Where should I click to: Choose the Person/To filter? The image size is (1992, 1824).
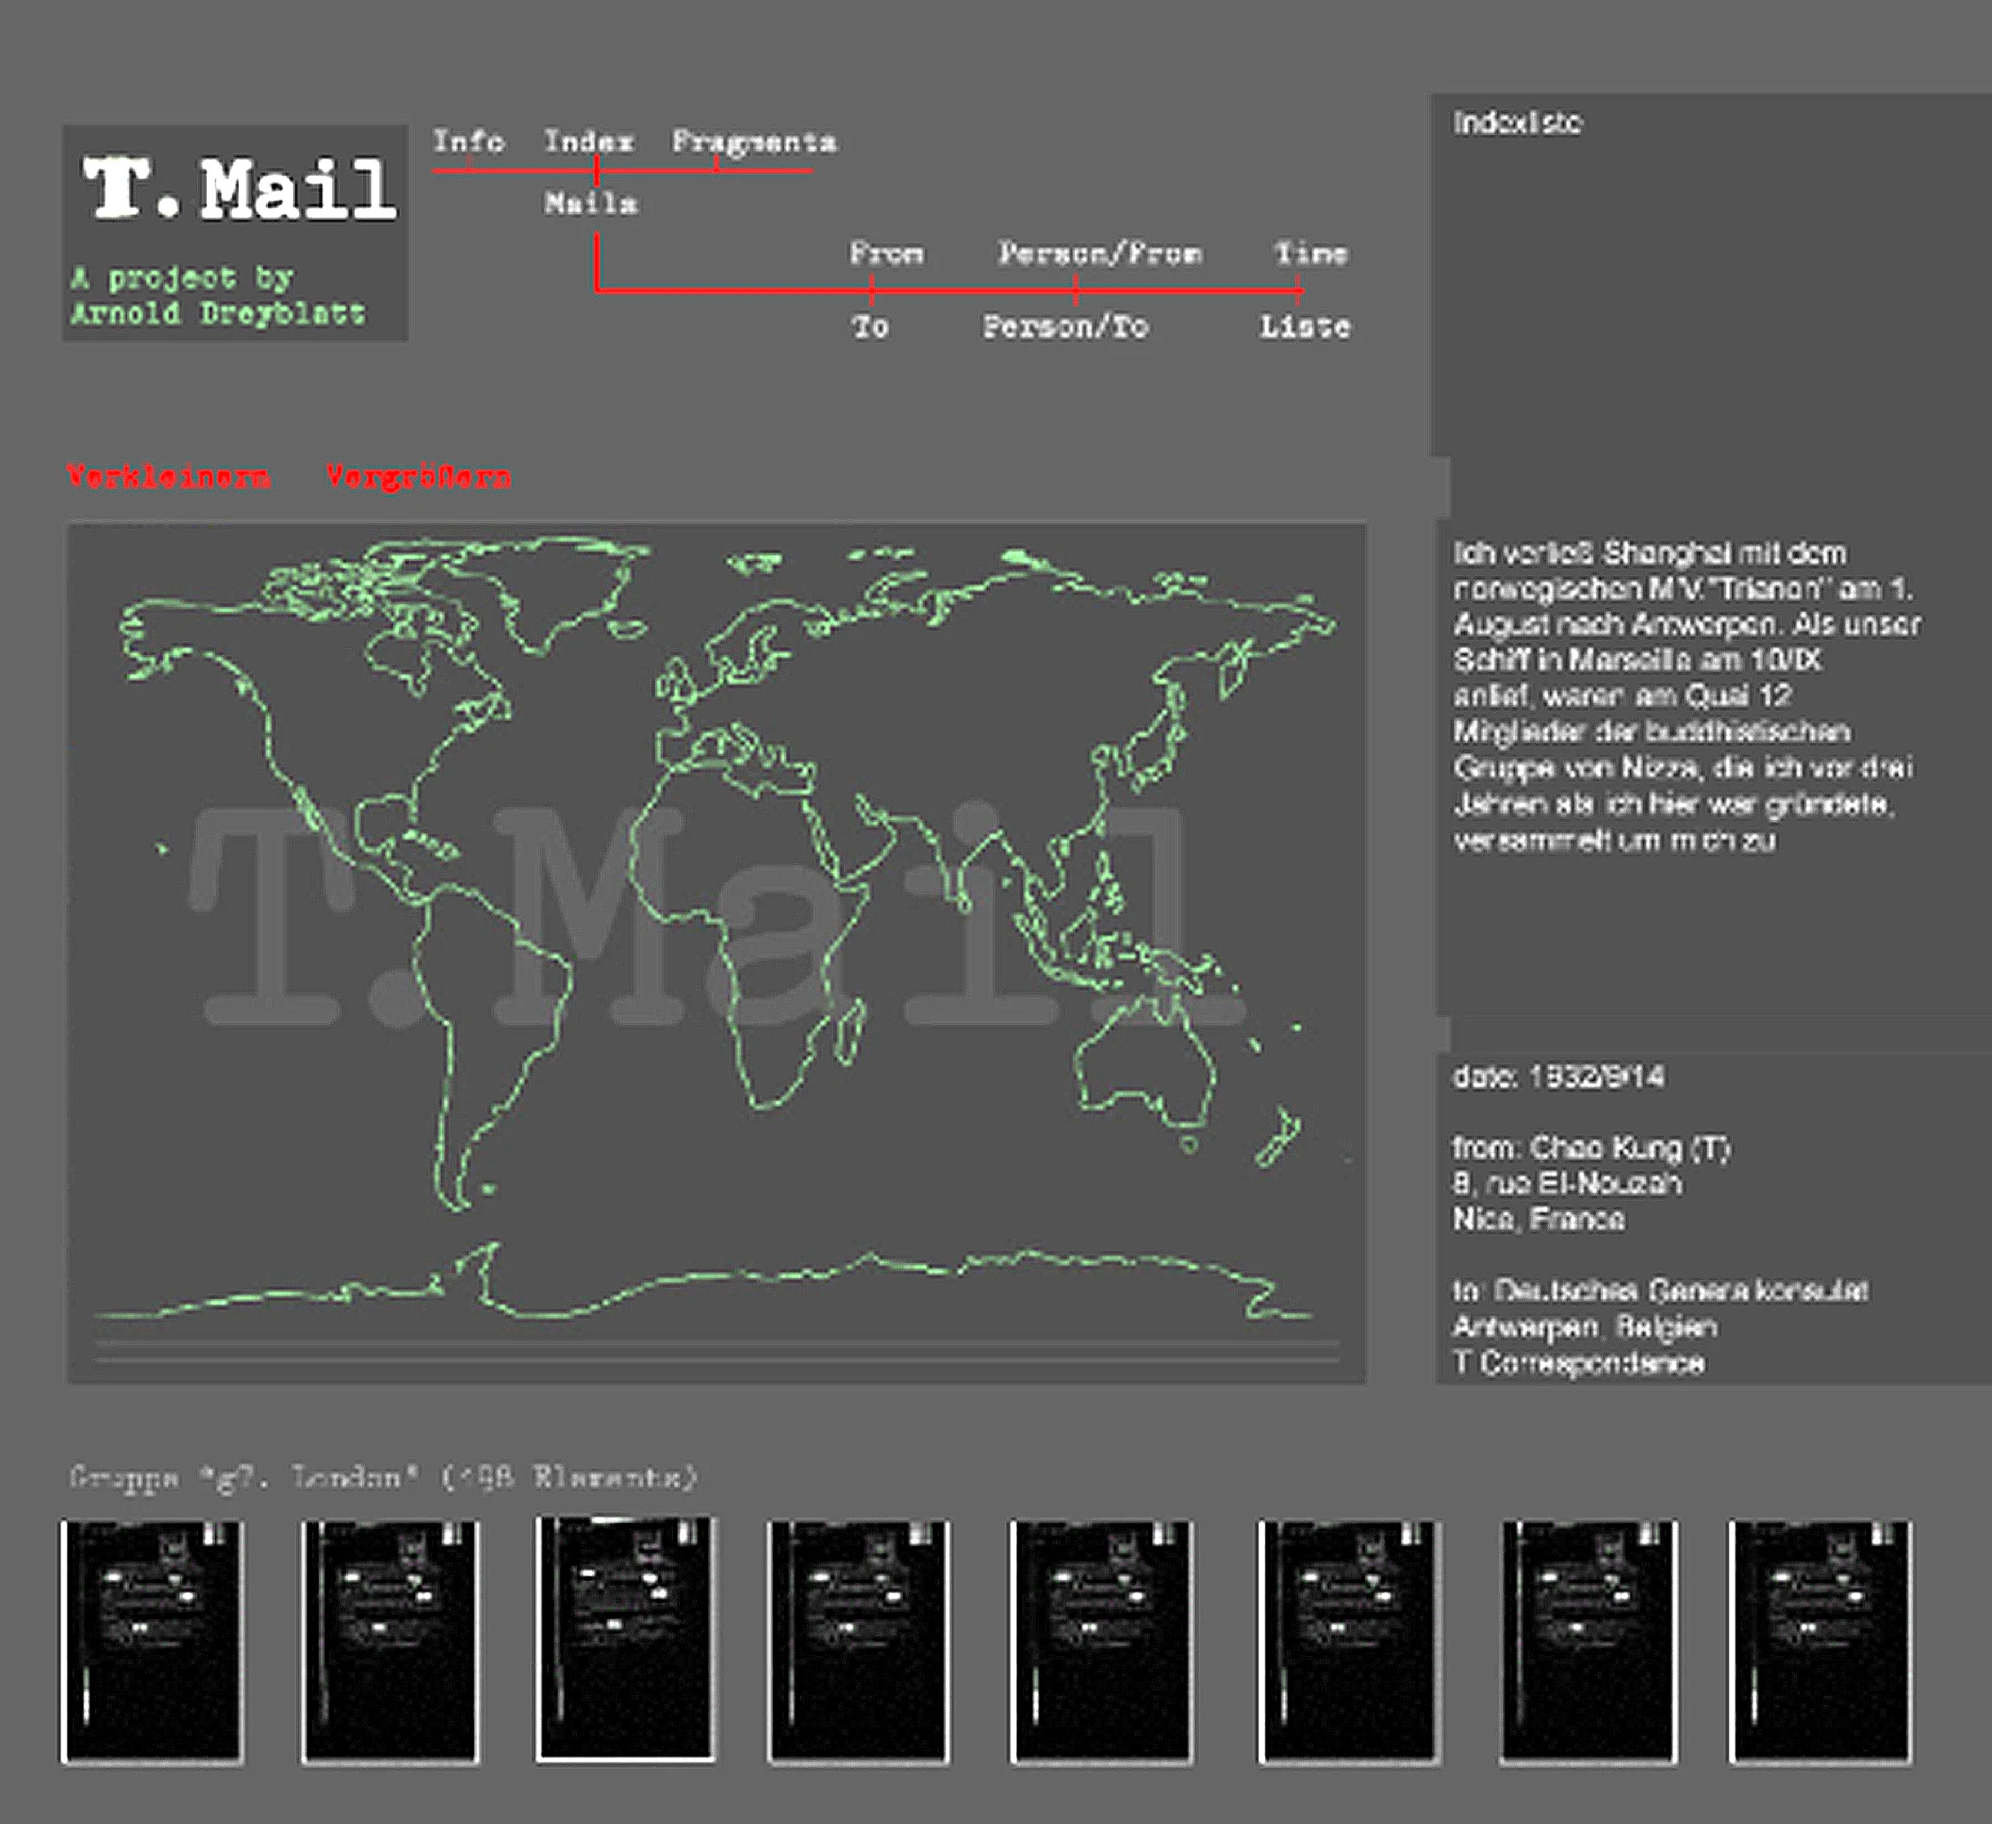pos(1065,327)
